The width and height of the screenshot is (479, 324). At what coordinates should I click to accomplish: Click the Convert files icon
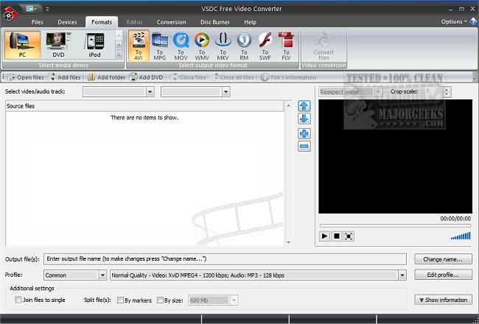pyautogui.click(x=324, y=46)
